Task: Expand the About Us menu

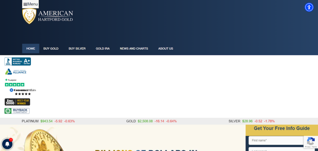Action: tap(166, 48)
